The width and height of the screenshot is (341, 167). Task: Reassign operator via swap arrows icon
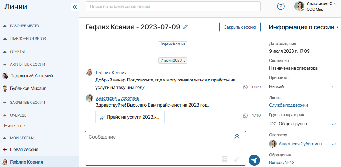pyautogui.click(x=334, y=144)
